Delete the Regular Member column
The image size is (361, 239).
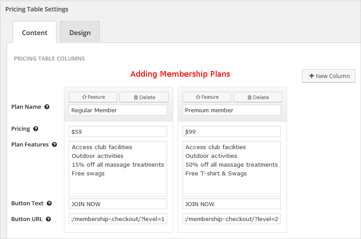click(x=144, y=97)
